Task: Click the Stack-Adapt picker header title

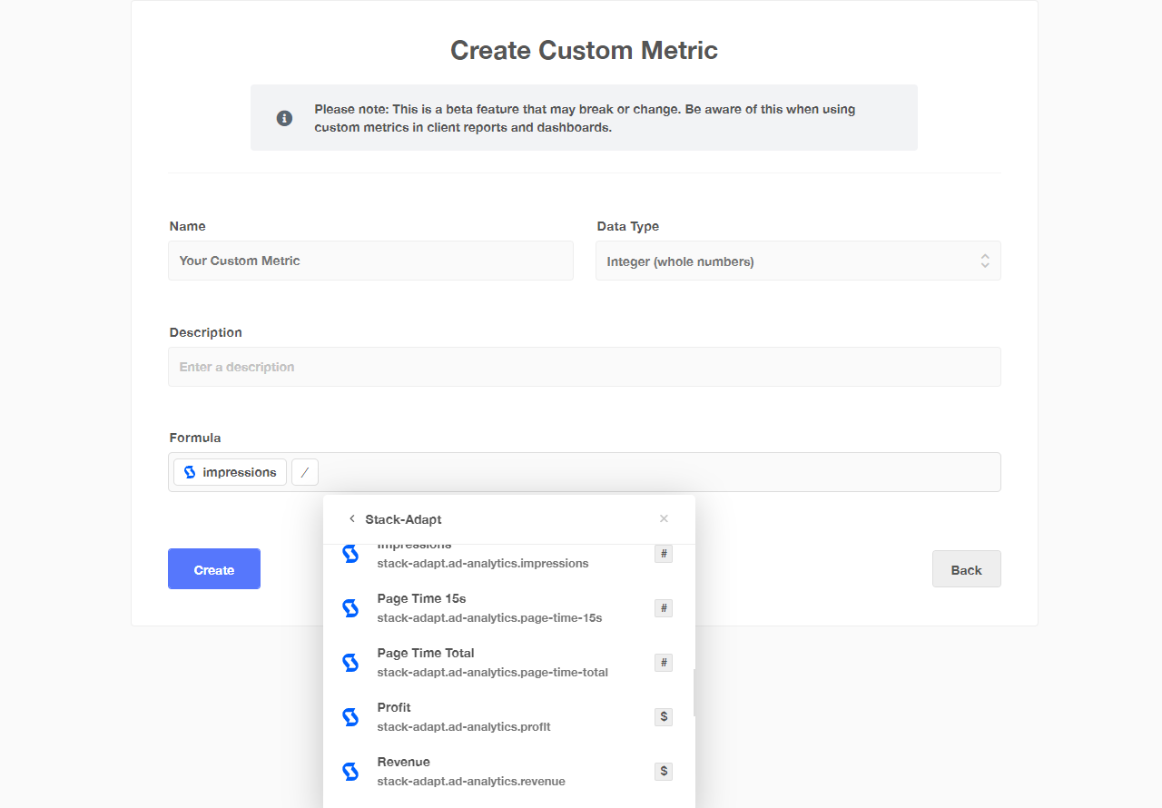Action: pos(403,519)
